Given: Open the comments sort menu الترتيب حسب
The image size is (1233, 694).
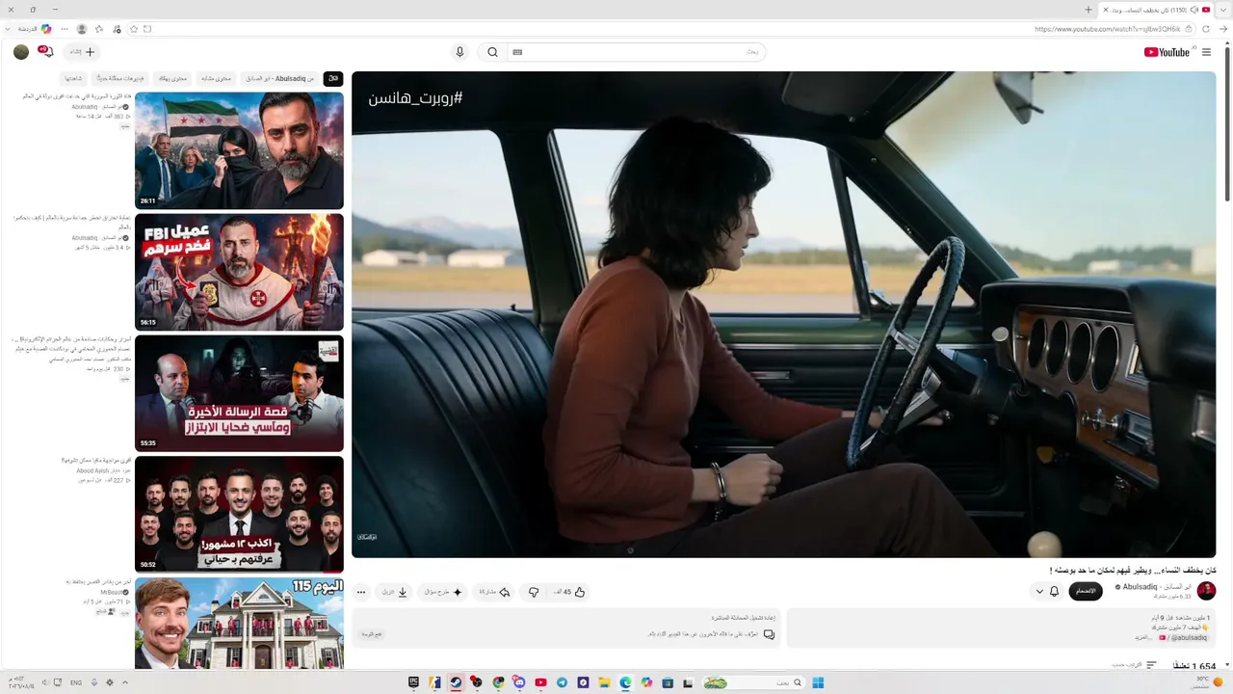Looking at the screenshot, I should click(1135, 665).
